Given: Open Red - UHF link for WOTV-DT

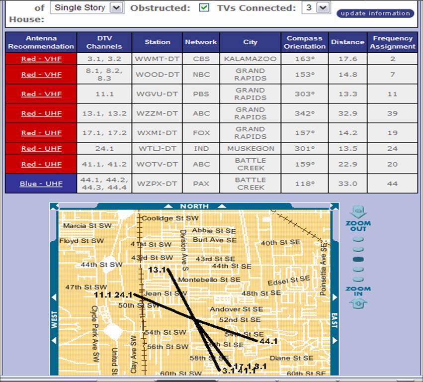Looking at the screenshot, I should (41, 164).
